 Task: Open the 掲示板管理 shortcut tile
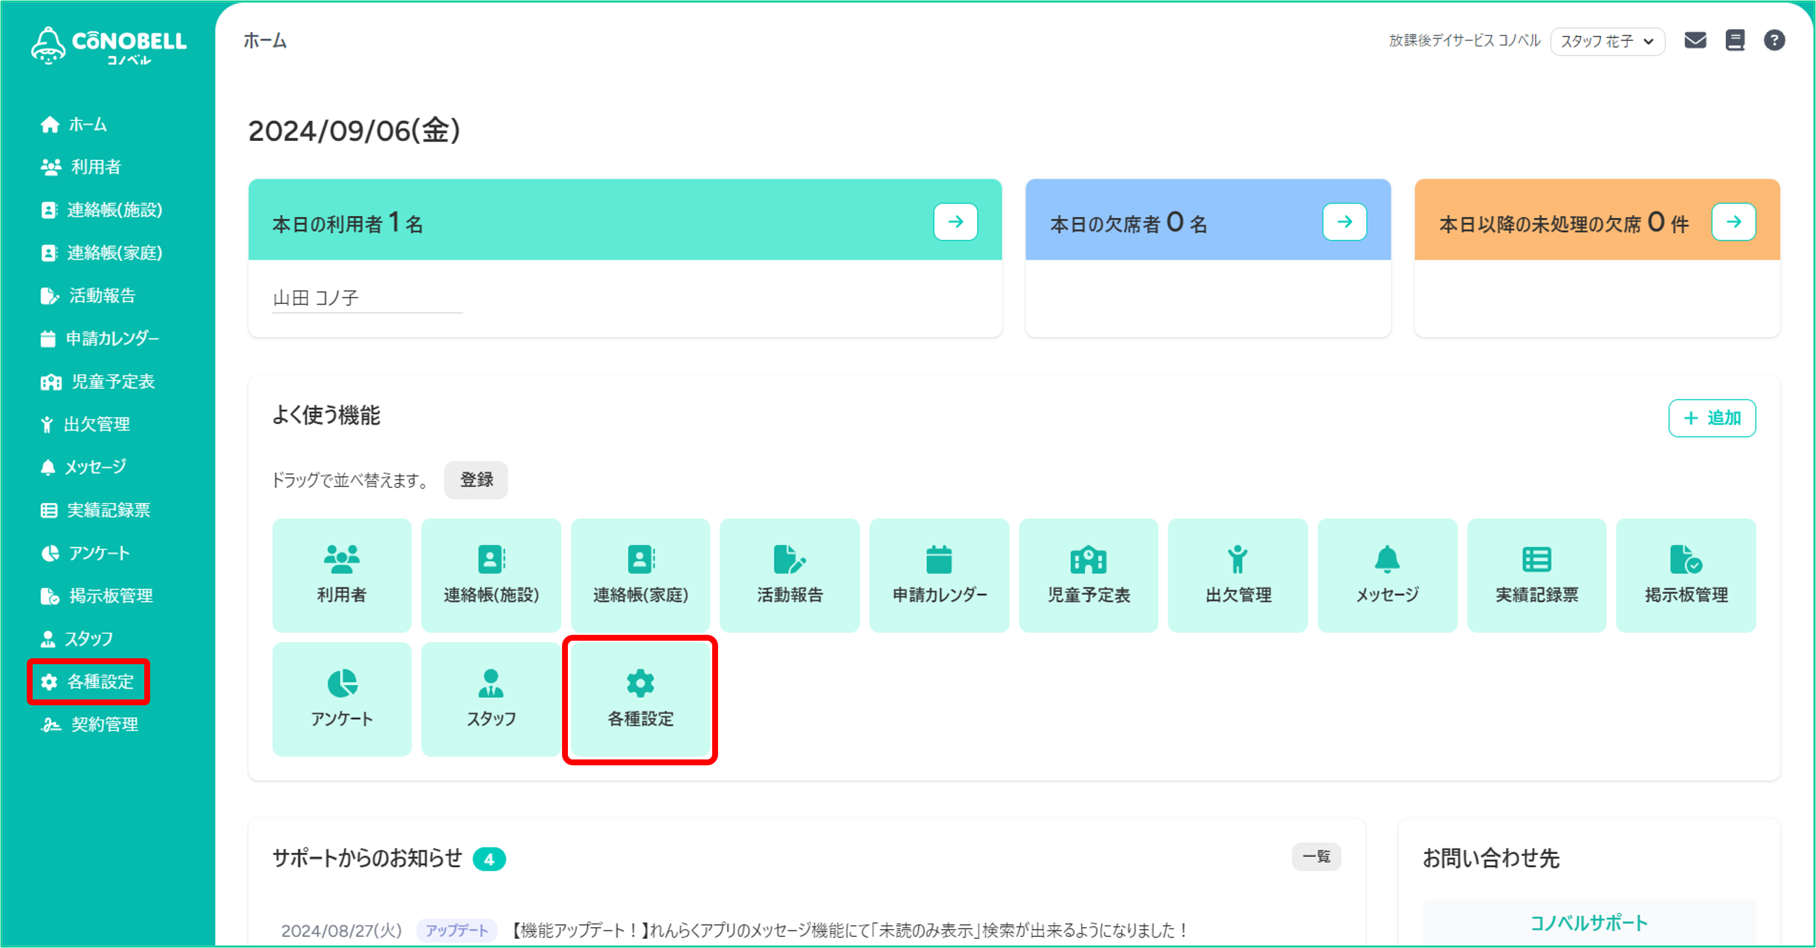click(1686, 575)
